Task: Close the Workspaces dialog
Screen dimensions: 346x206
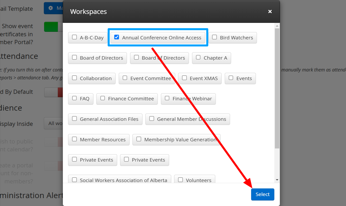Action: pos(270,12)
